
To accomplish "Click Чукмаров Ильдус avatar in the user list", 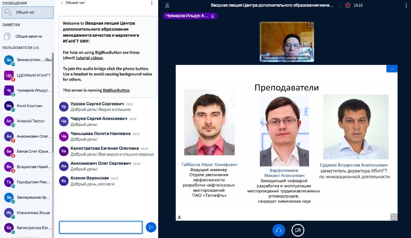I will click(9, 90).
